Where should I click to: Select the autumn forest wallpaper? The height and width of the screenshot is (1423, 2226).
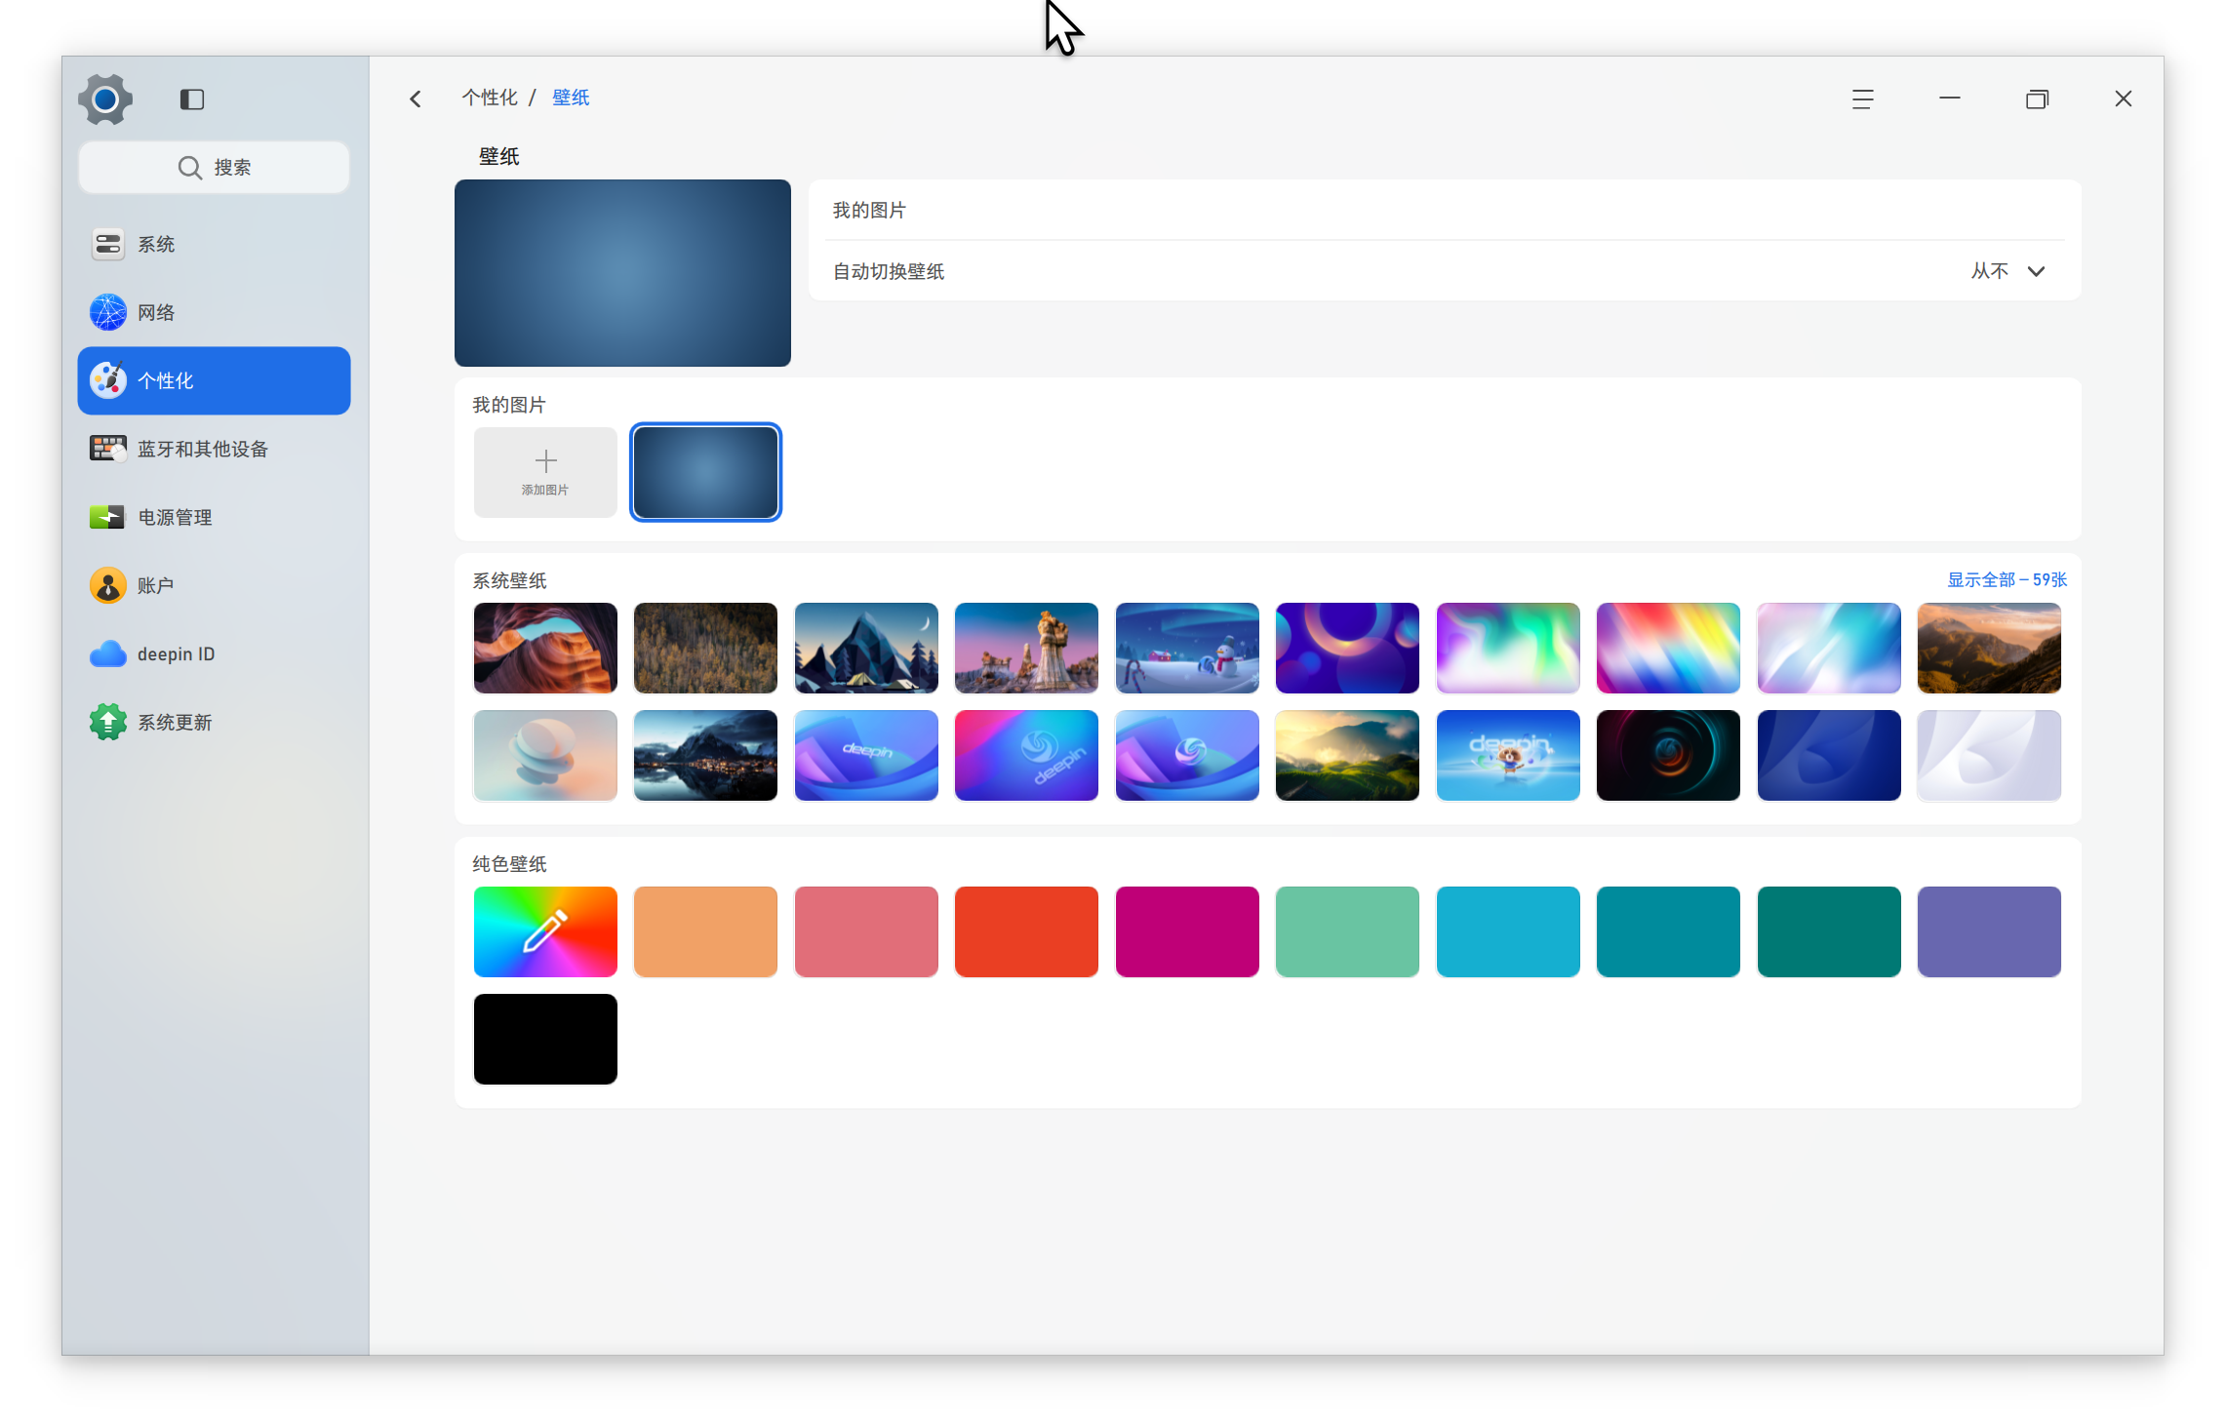pos(705,648)
